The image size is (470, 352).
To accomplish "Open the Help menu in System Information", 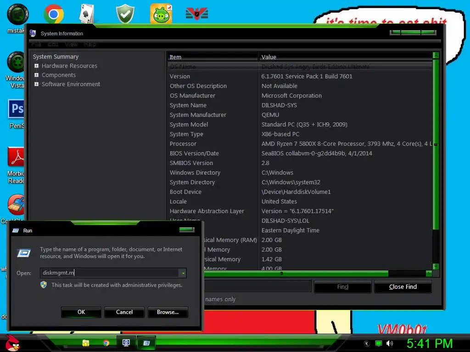I will coord(90,44).
